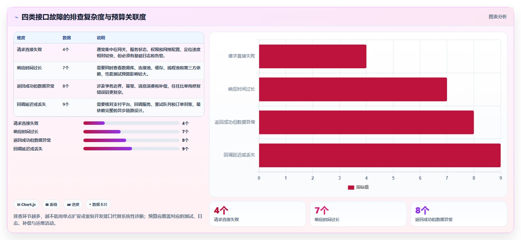Image resolution: width=521 pixels, height=240 pixels.
Task: Click the 4个 table cell
Action: [66, 49]
